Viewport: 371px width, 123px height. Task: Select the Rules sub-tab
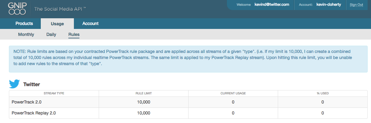pyautogui.click(x=74, y=35)
